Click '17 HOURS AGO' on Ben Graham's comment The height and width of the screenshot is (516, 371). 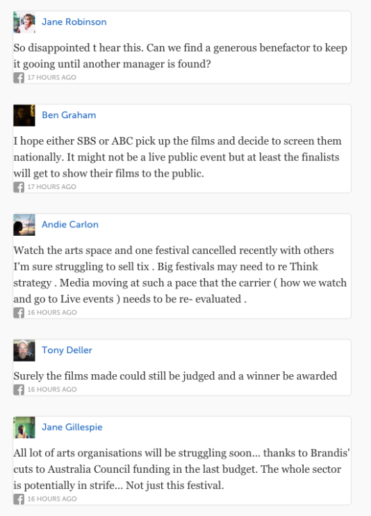pyautogui.click(x=52, y=187)
